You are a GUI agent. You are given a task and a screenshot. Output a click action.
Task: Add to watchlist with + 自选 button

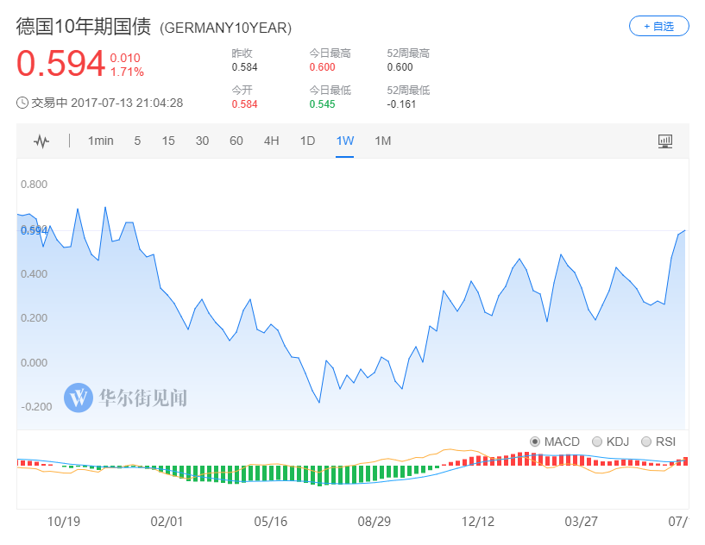[x=659, y=27]
